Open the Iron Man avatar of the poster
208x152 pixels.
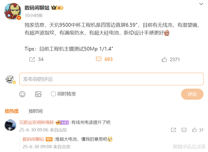click(13, 11)
